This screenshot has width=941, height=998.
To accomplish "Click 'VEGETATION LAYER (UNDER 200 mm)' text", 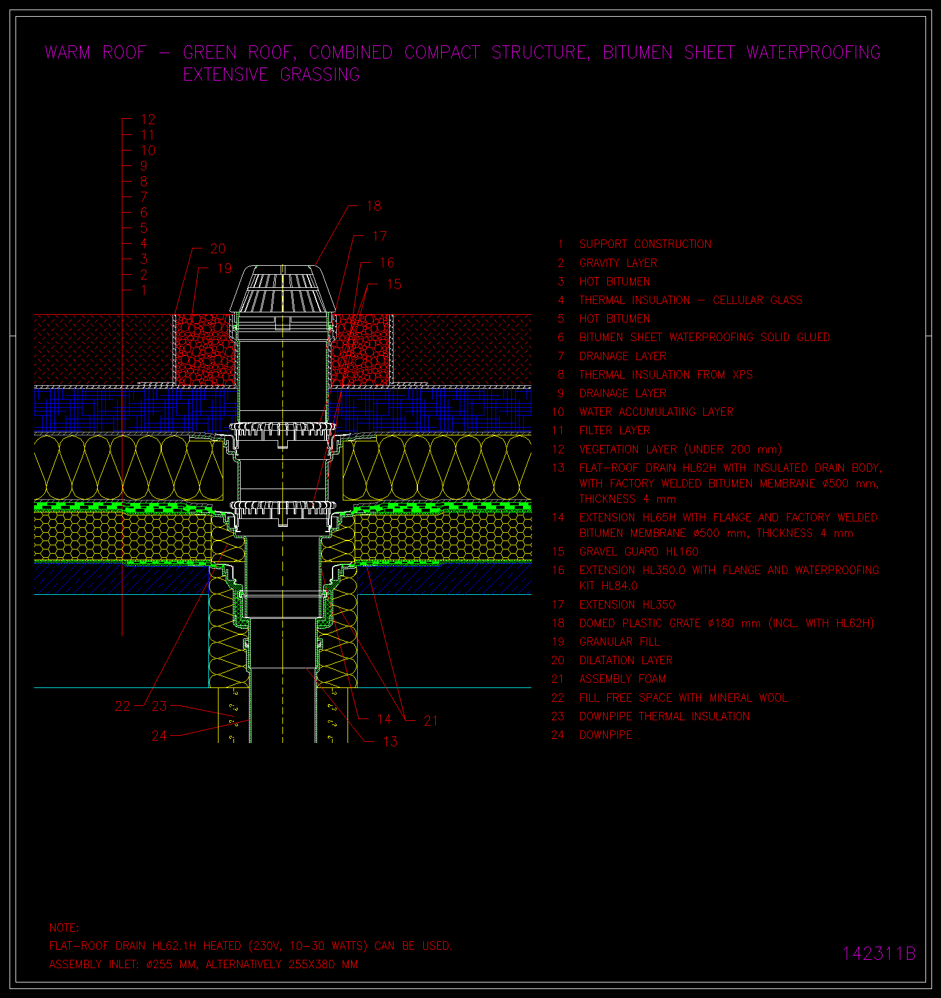I will pos(680,449).
